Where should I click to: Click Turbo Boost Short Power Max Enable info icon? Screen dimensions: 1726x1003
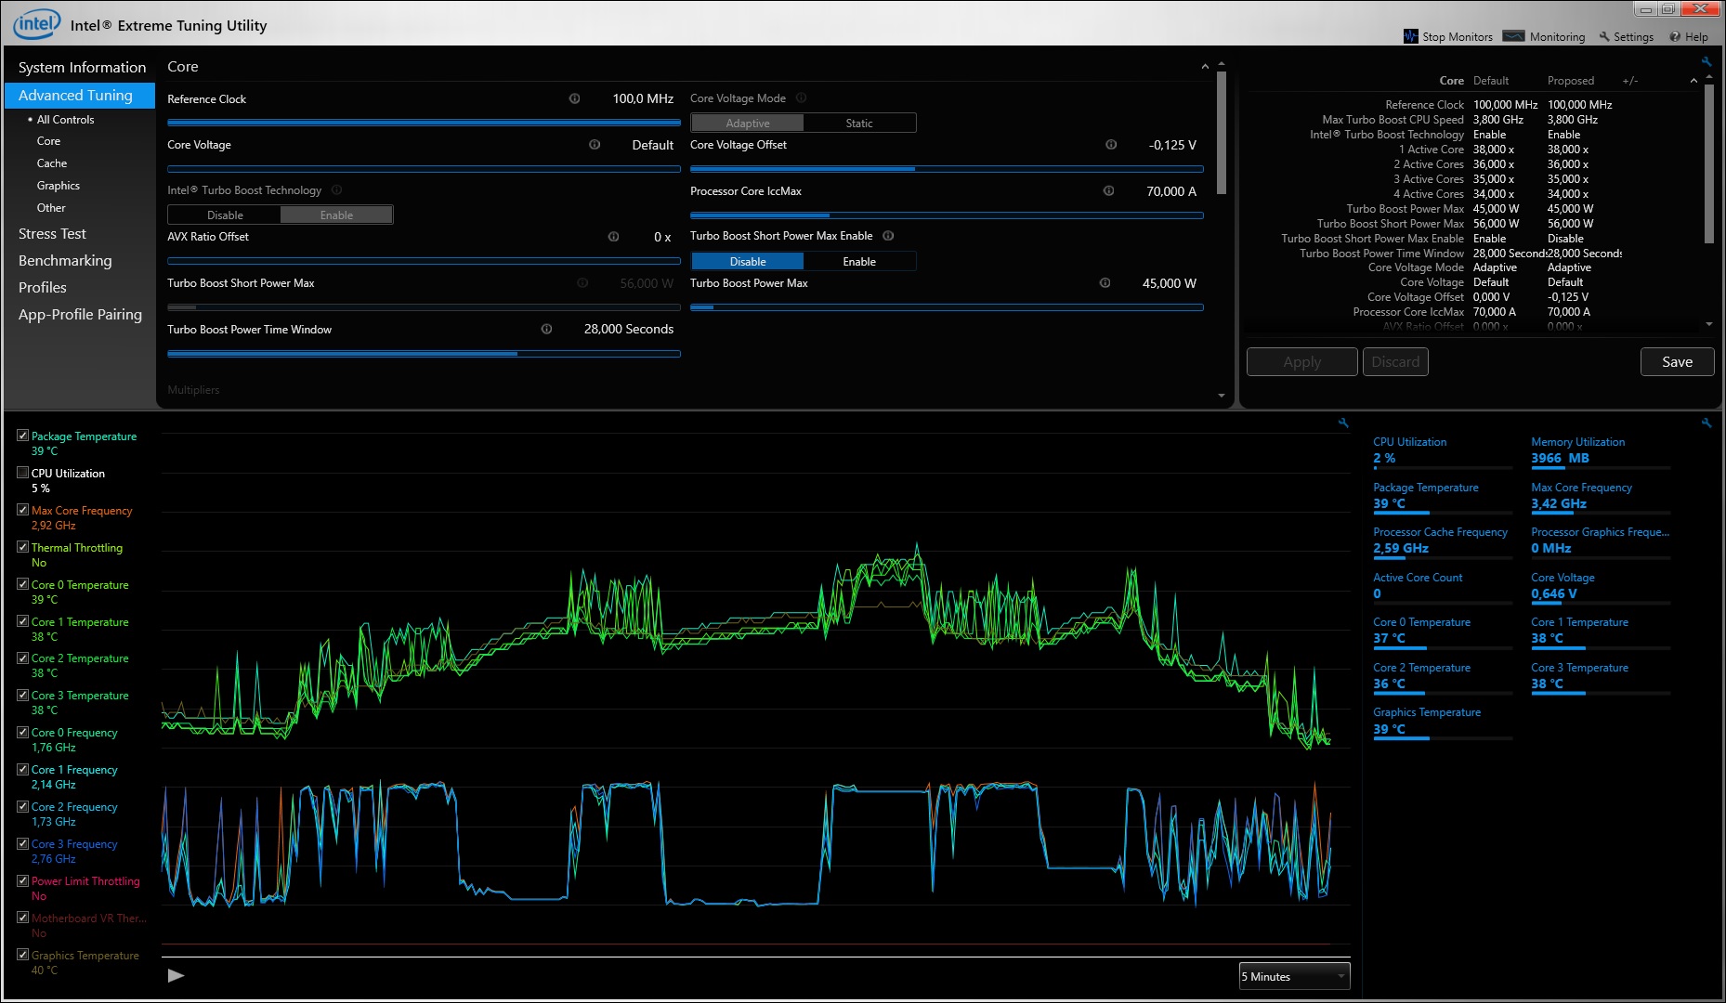(888, 236)
